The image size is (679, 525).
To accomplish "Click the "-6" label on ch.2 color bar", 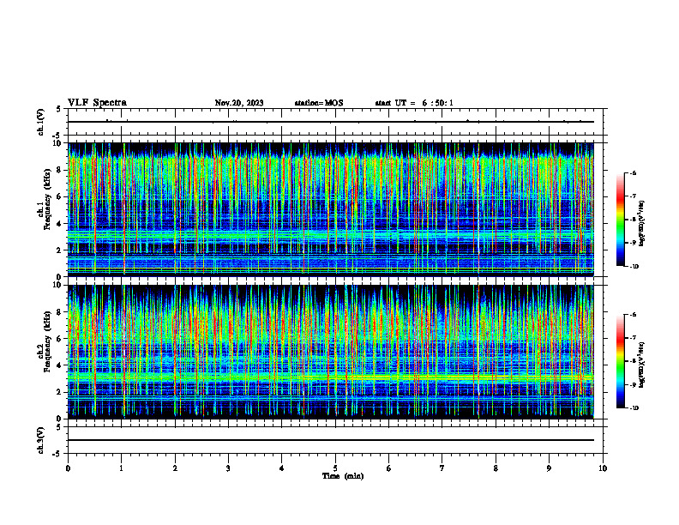I will [x=633, y=315].
